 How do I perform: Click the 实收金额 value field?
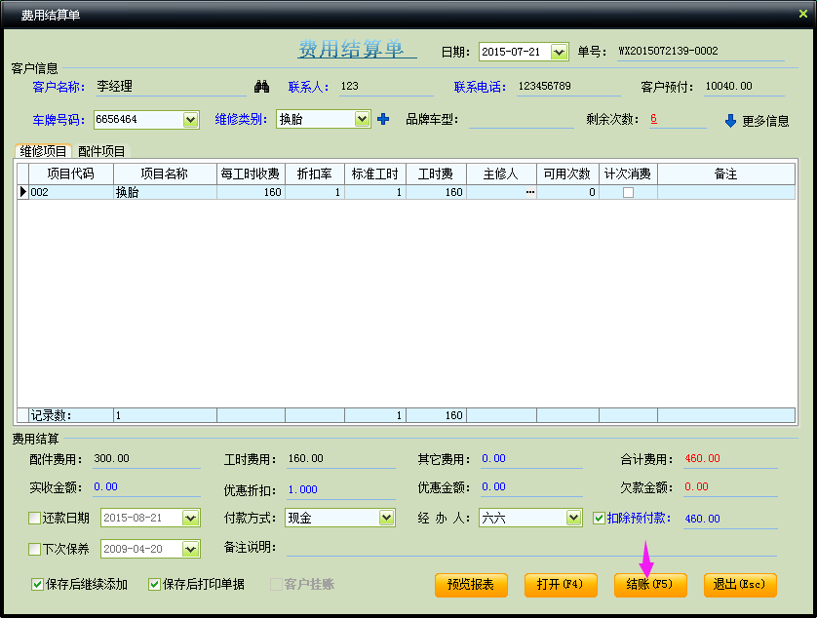146,487
